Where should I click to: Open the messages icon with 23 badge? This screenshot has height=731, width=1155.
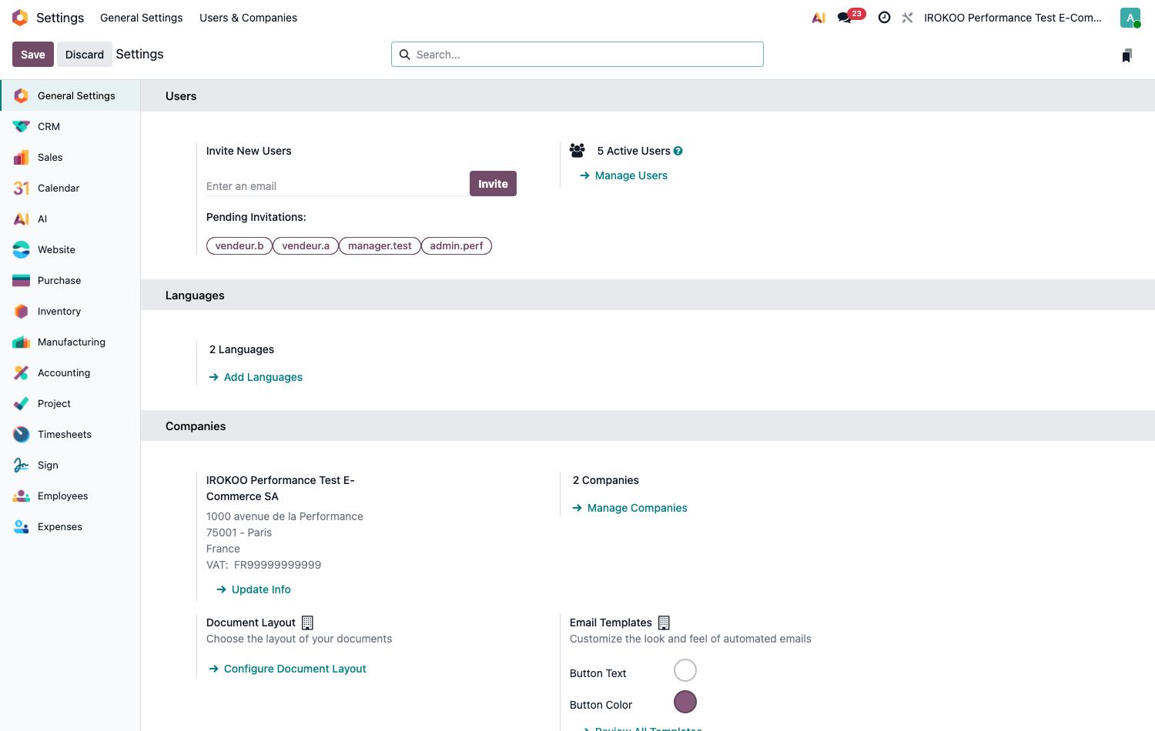click(851, 16)
